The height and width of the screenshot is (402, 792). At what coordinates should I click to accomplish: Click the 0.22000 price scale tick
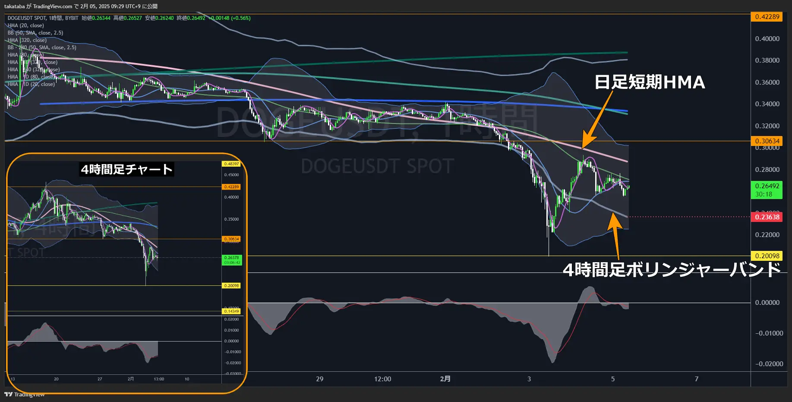767,235
